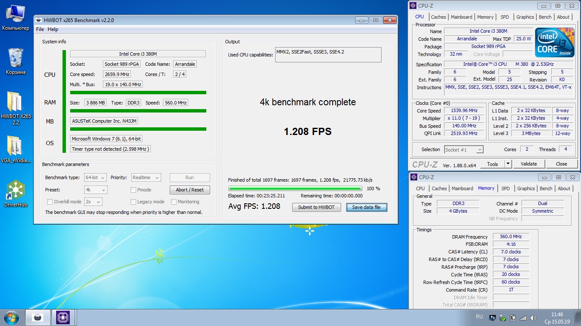Switch to CPU tab in Memory CPU-Z window
This screenshot has height=326, width=581.
point(420,188)
